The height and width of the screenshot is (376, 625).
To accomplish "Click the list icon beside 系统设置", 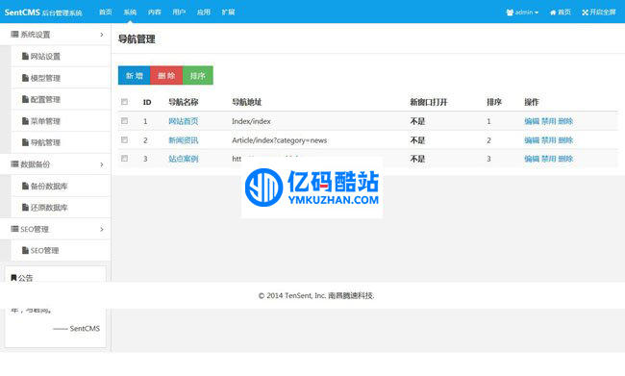I will (14, 35).
